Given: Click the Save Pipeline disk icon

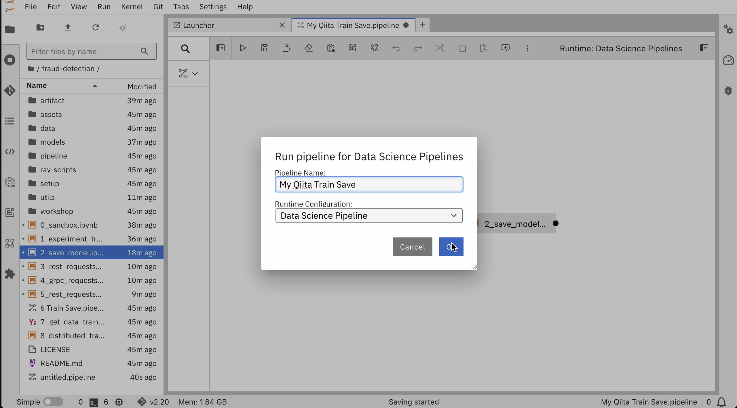Looking at the screenshot, I should [x=265, y=48].
